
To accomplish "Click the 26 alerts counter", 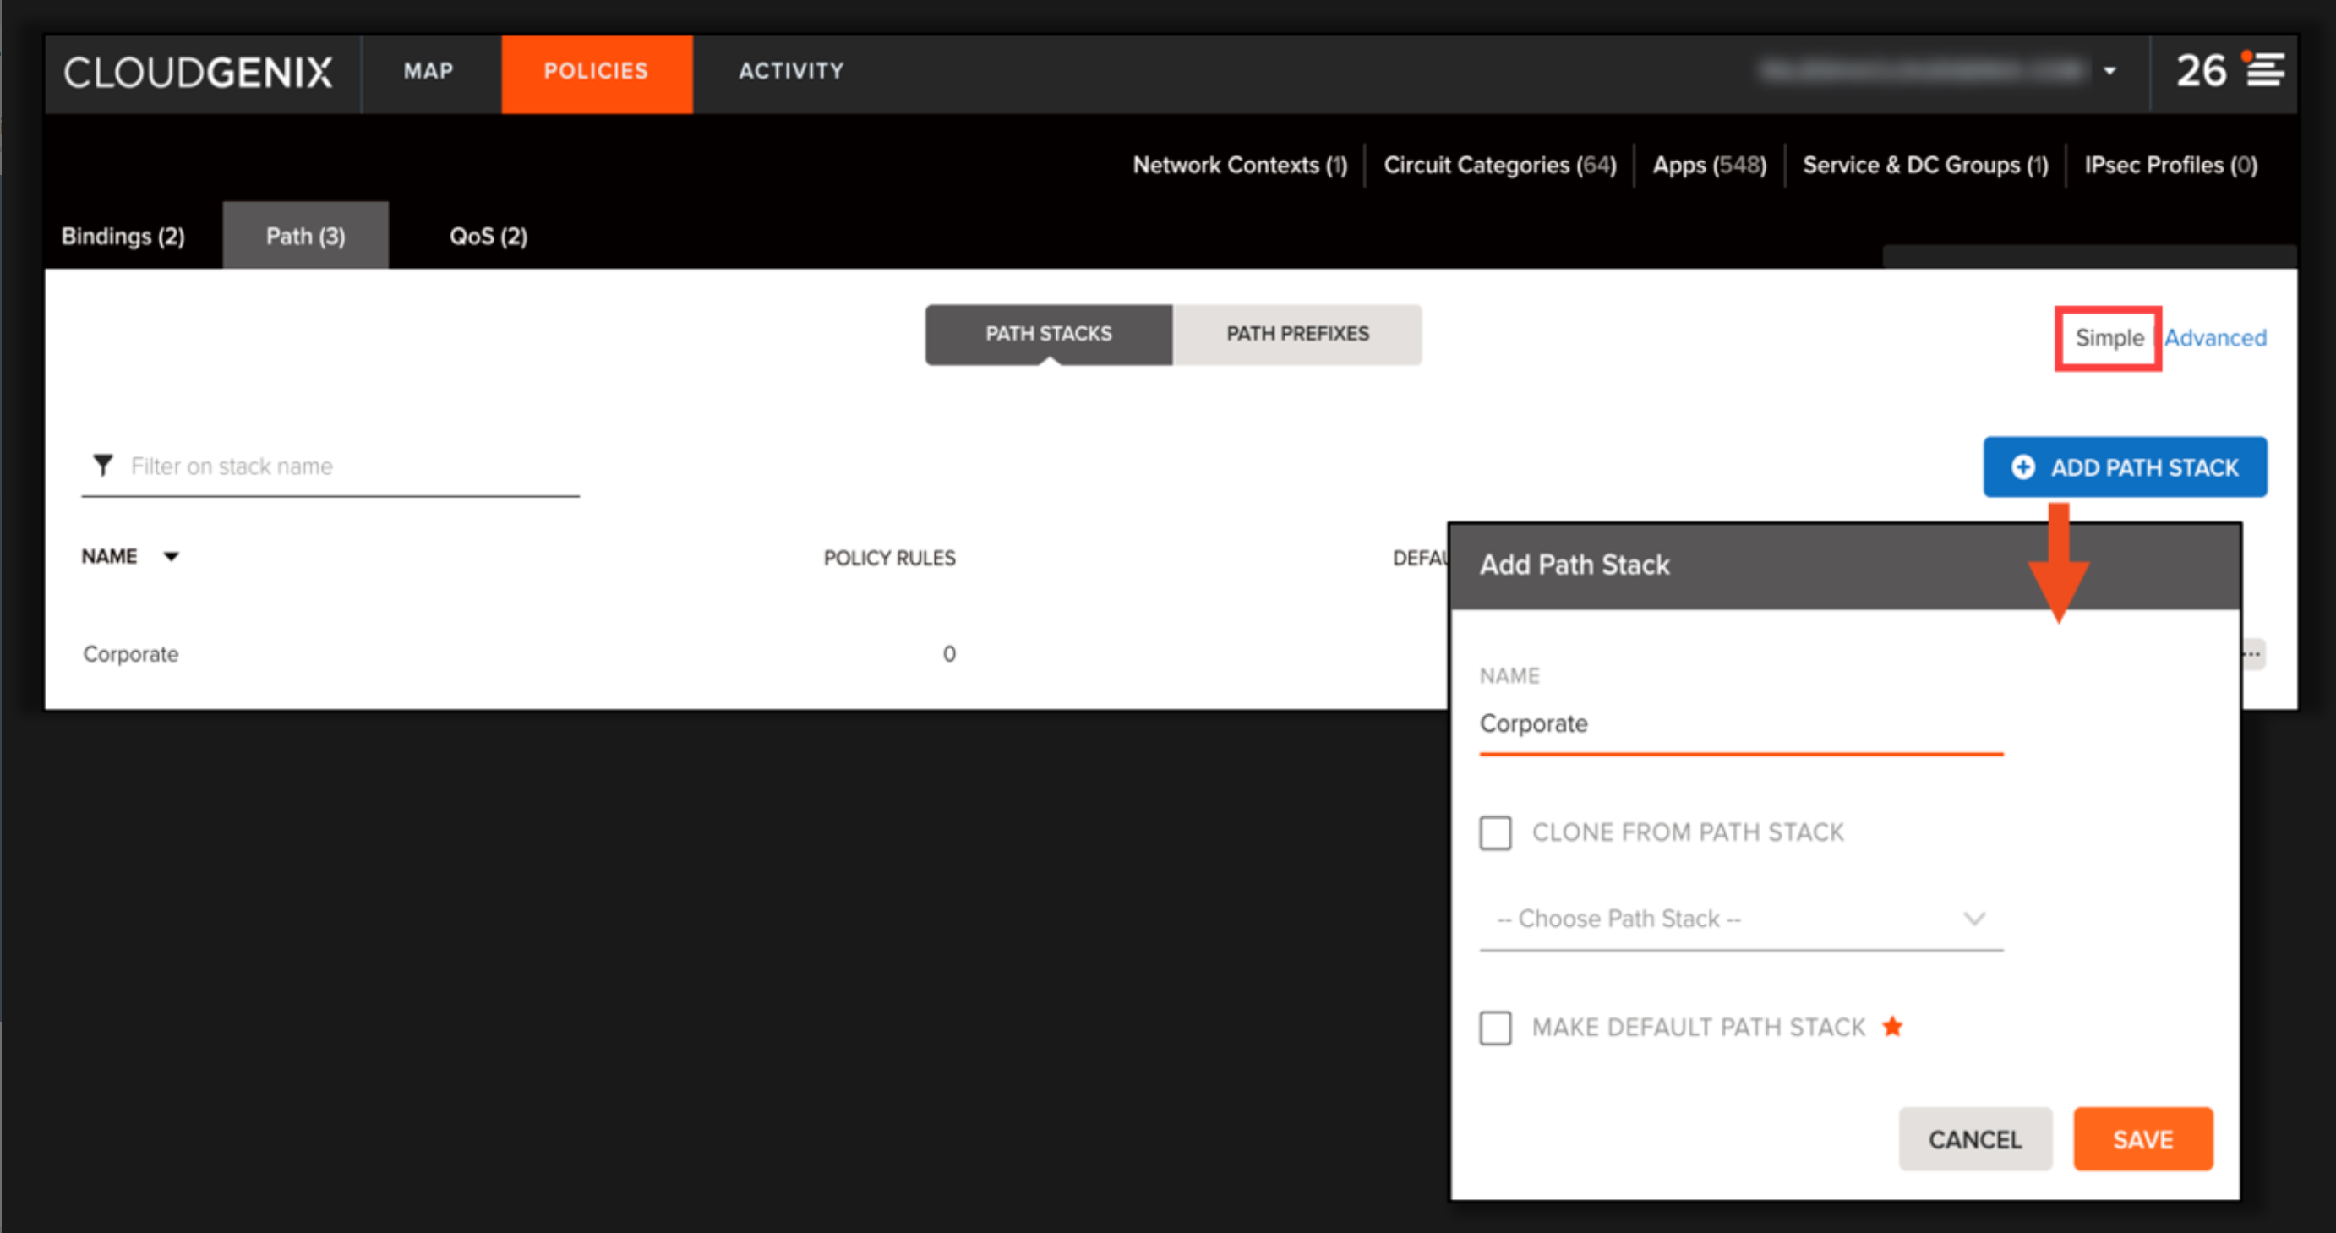I will 2201,71.
